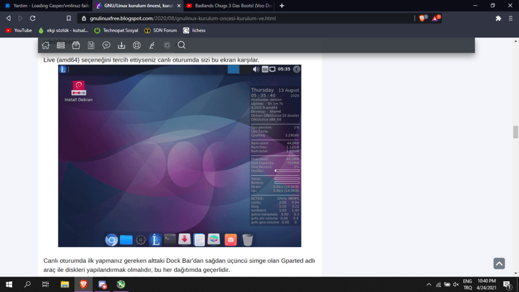Open Brave Shields lion icon in address bar
Viewport: 519px width, 292px height.
pyautogui.click(x=422, y=18)
